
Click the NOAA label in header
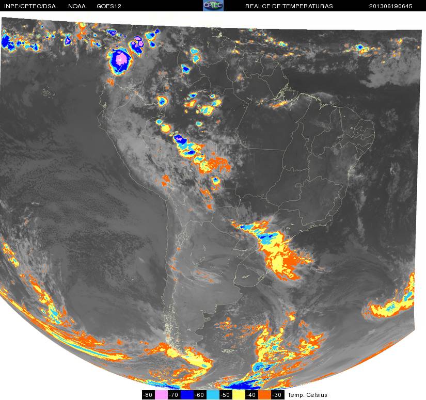click(77, 6)
